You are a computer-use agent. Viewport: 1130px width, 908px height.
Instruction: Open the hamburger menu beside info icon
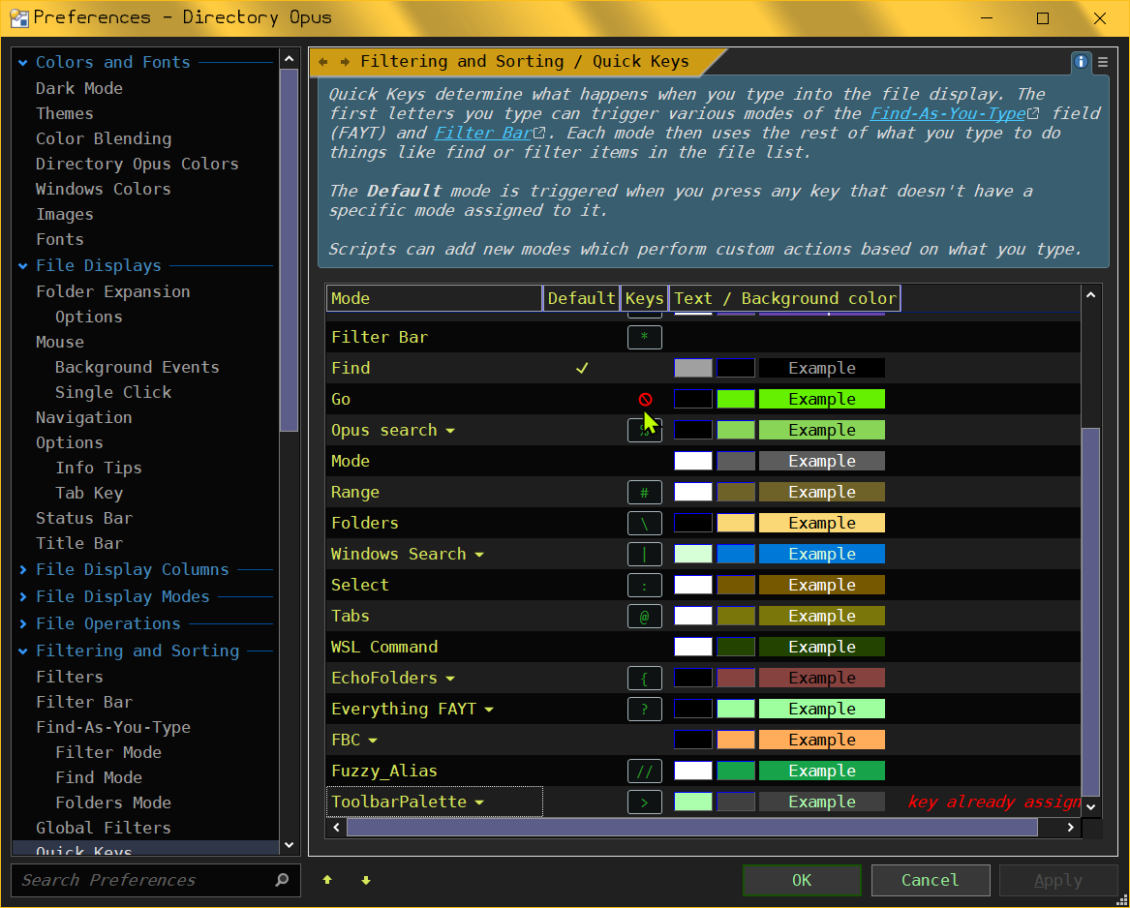click(1103, 62)
